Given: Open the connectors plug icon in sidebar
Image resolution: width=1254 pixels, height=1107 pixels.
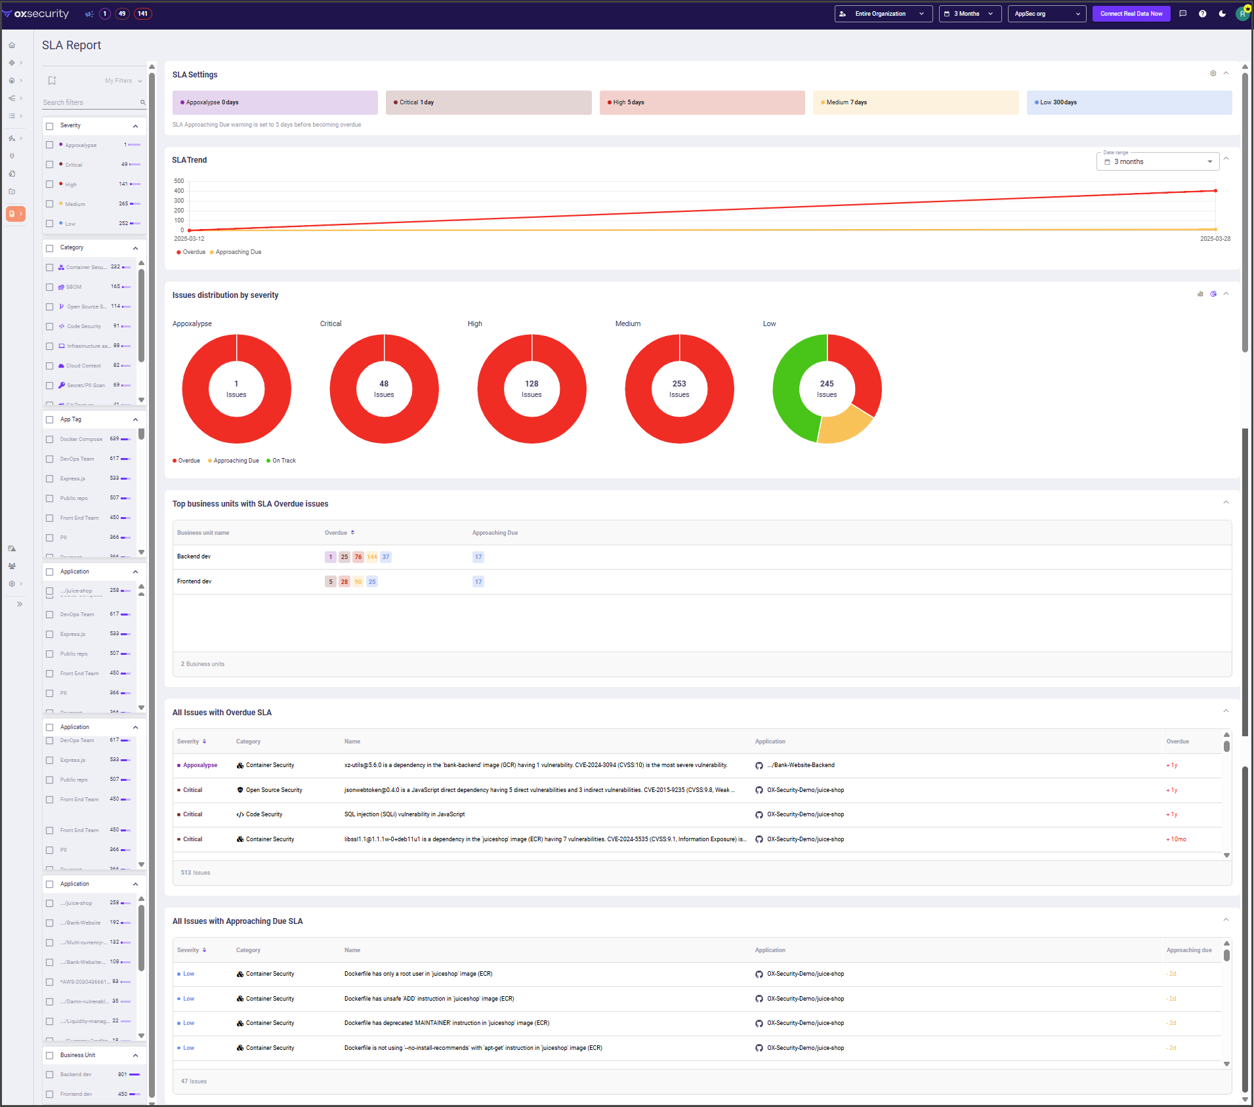Looking at the screenshot, I should [12, 156].
